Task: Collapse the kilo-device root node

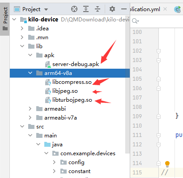Action: click(14, 19)
